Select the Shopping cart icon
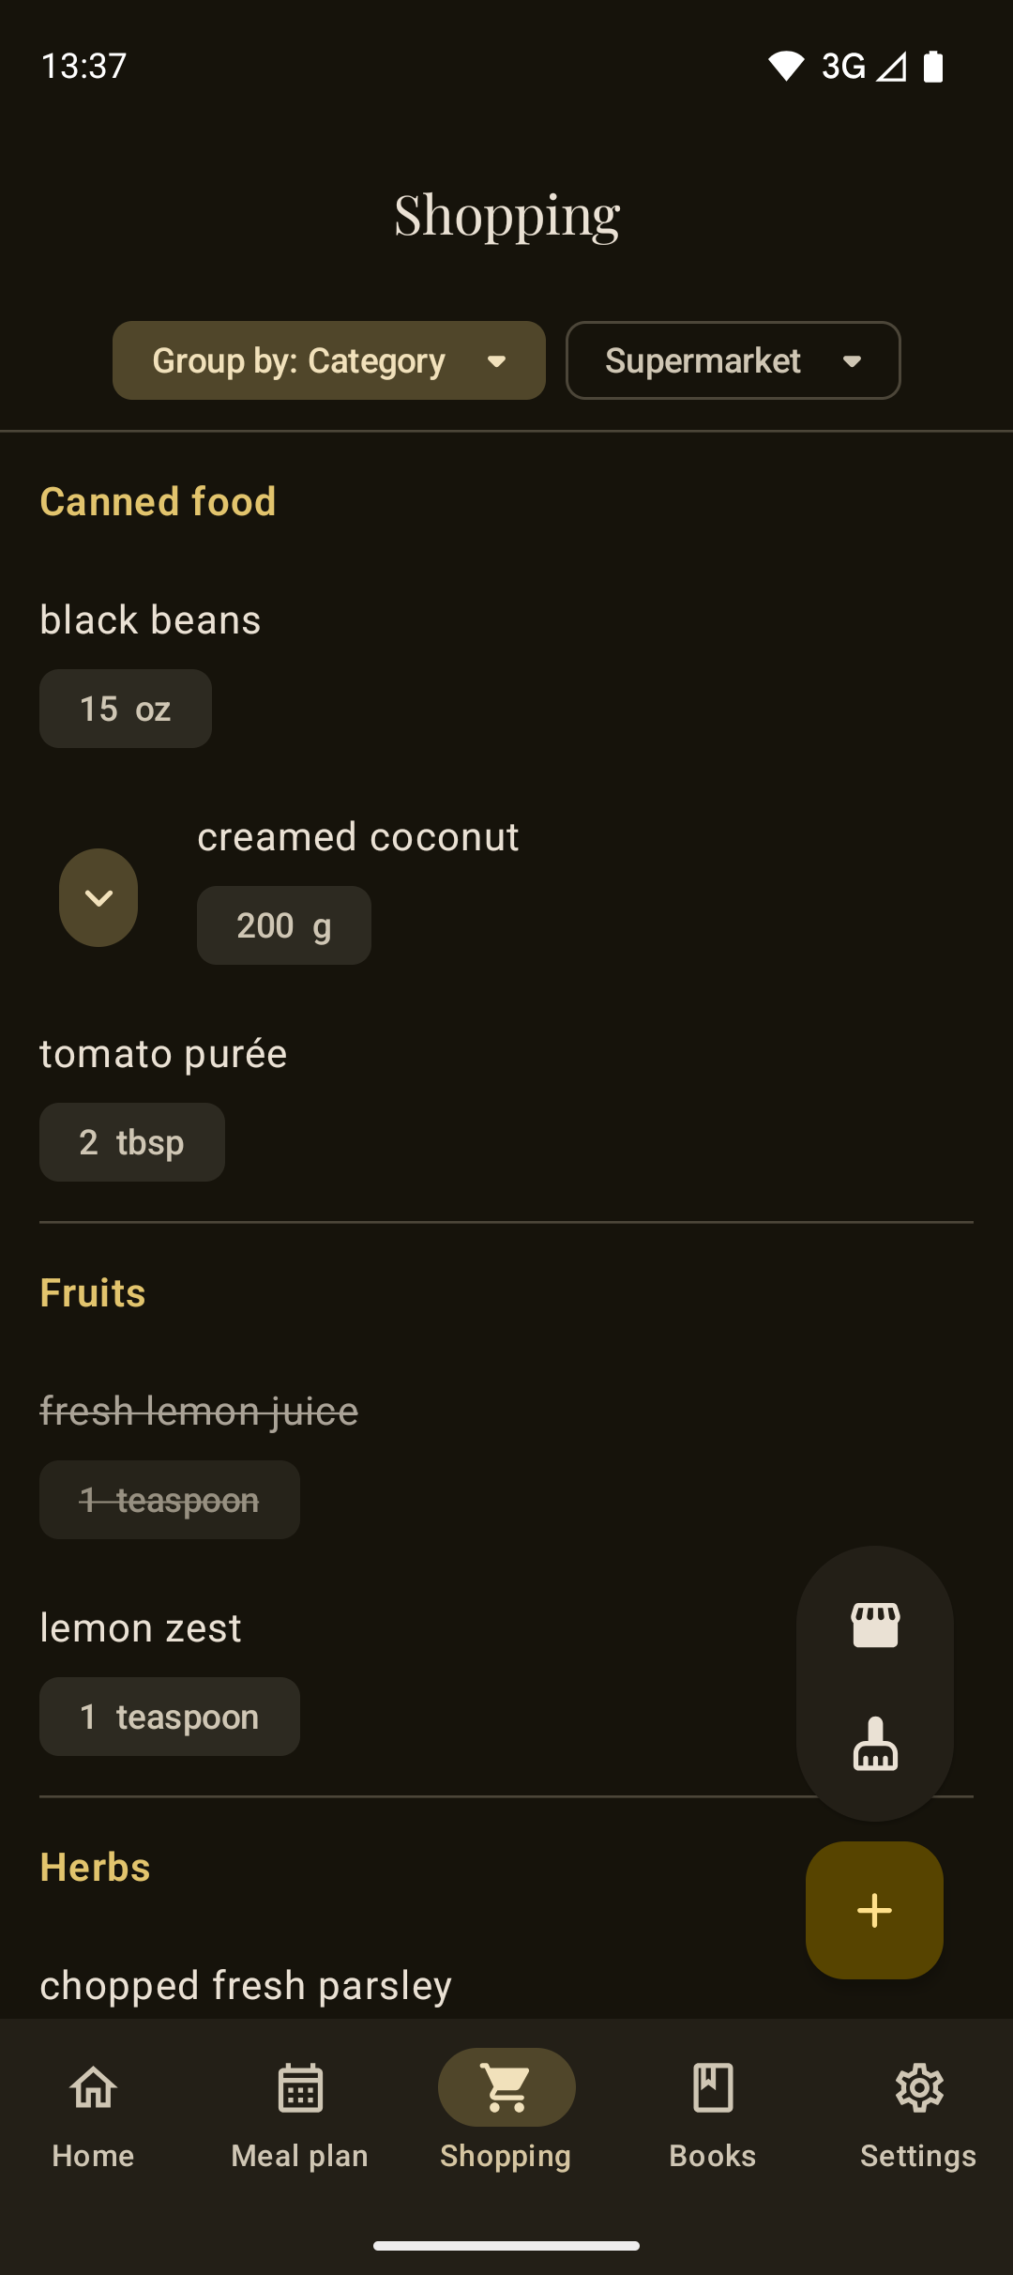 coord(506,2089)
